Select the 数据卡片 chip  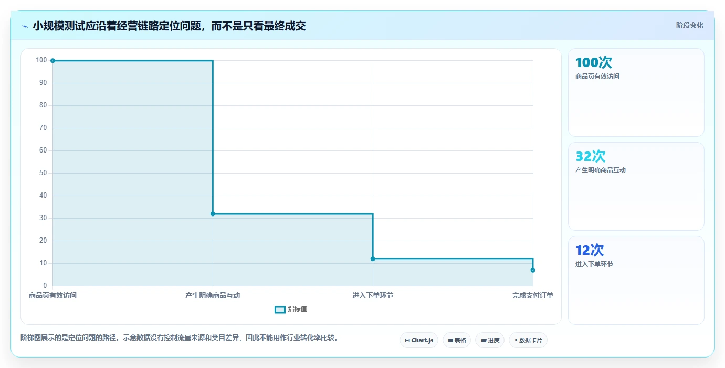coord(528,340)
